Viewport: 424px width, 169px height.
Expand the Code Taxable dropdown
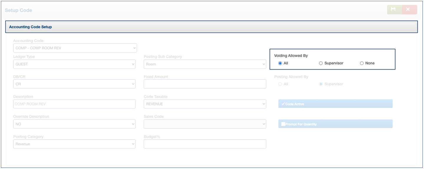(x=205, y=104)
